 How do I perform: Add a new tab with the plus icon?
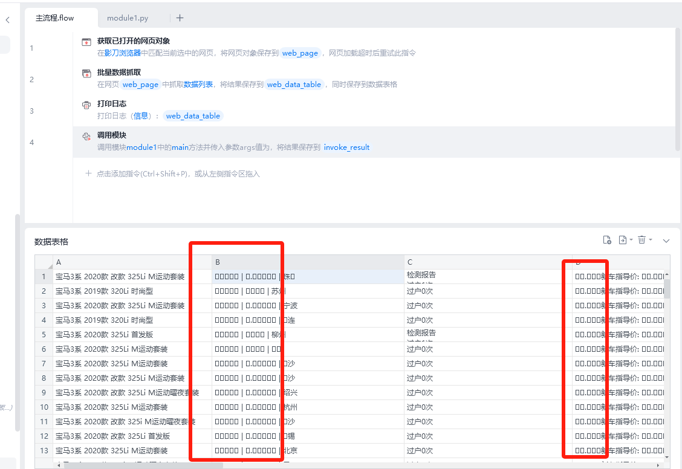coord(180,18)
